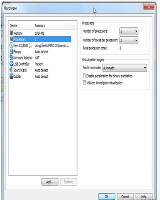Dismiss dialog using the Cancel button
This screenshot has width=160, height=200.
(x=125, y=197)
